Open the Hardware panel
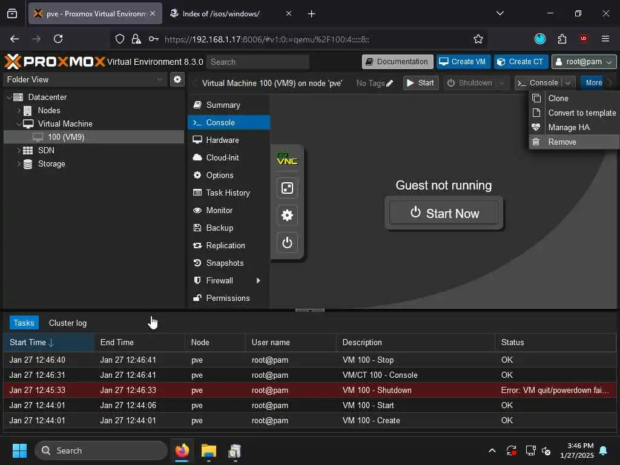Image resolution: width=620 pixels, height=465 pixels. pos(229,140)
